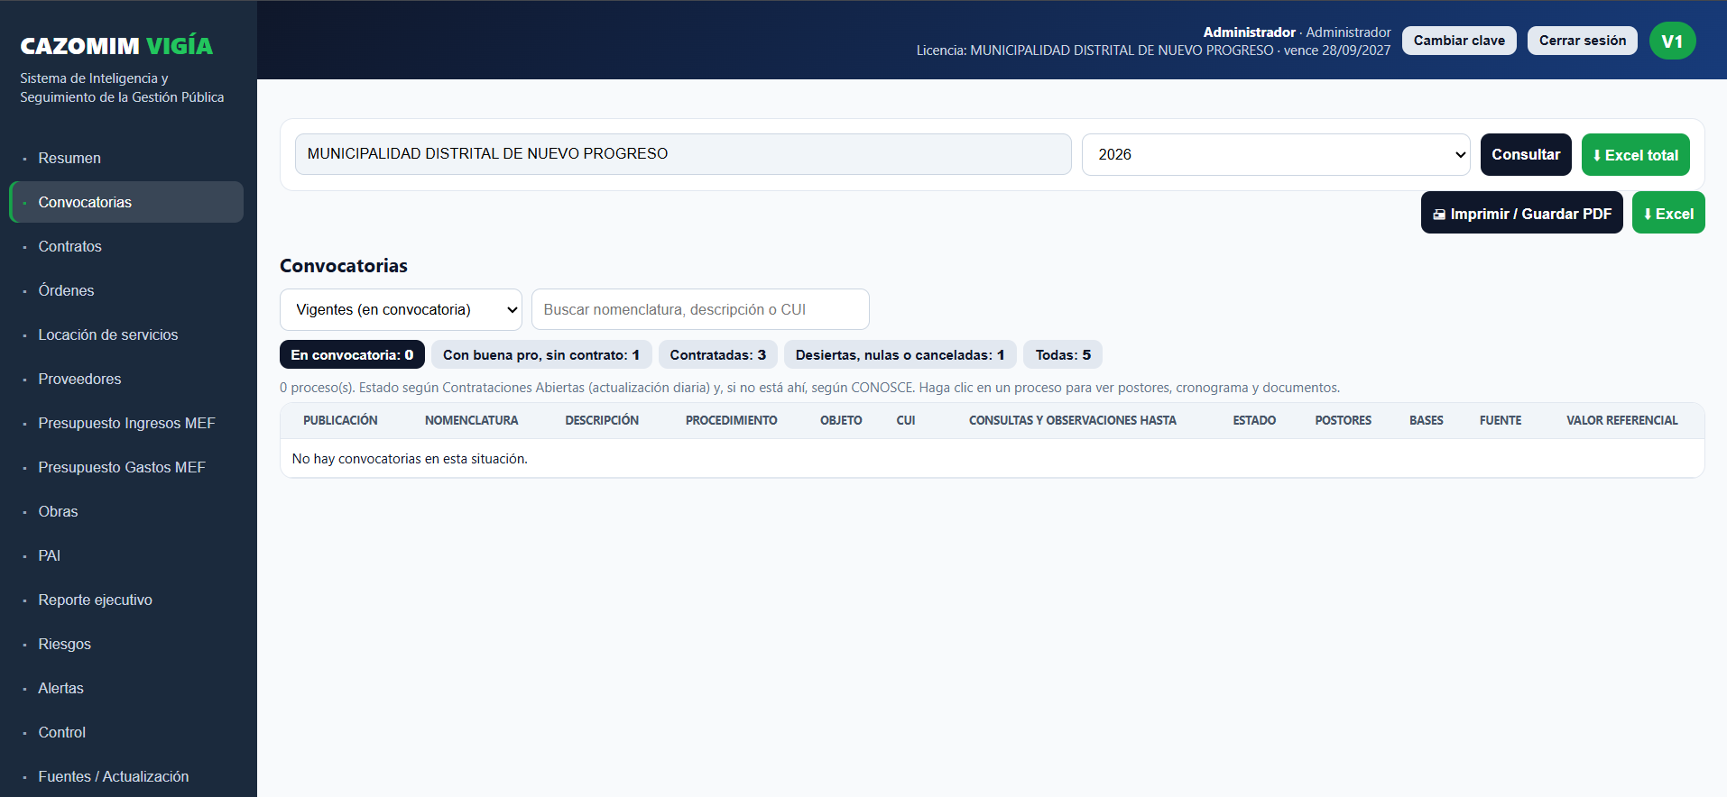
Task: Click Cerrar sesión to log out
Action: pos(1583,41)
